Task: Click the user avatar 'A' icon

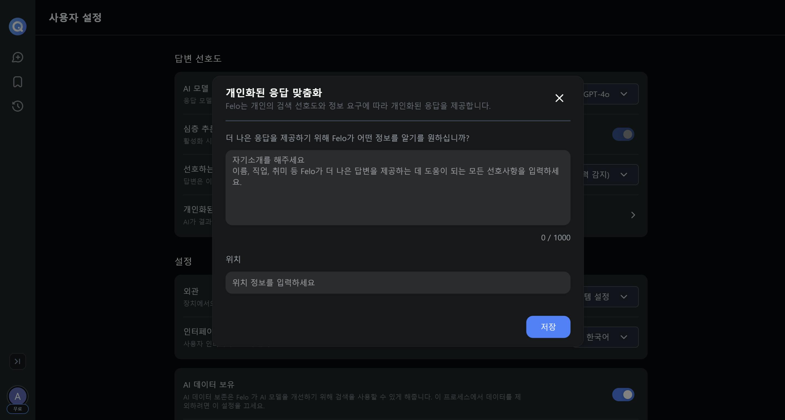Action: pyautogui.click(x=18, y=396)
